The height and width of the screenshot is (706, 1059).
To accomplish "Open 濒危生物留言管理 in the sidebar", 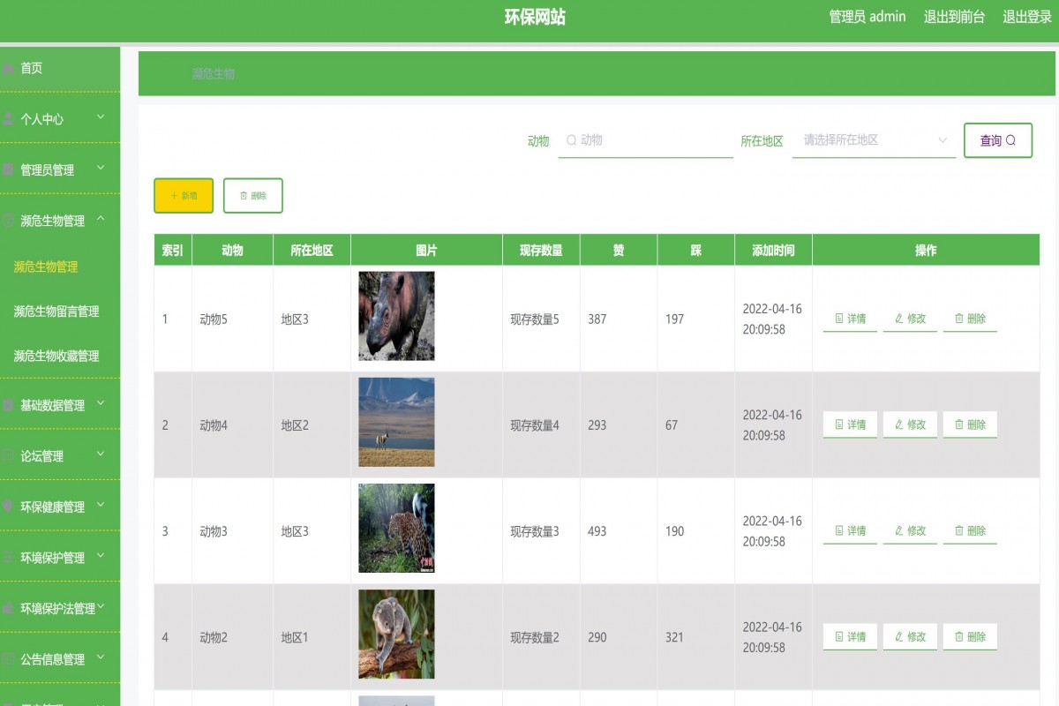I will 56,311.
